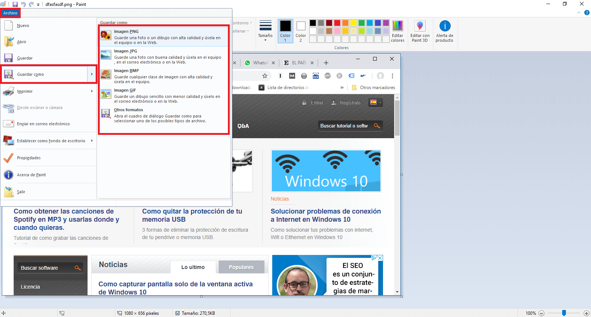591x317 pixels.
Task: Collapse the ribbon with the chevron
Action: (x=579, y=13)
